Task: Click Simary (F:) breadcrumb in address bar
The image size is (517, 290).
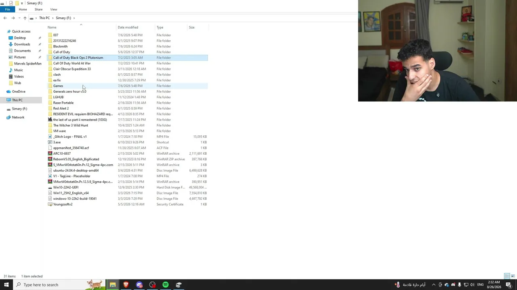Action: coord(63,18)
